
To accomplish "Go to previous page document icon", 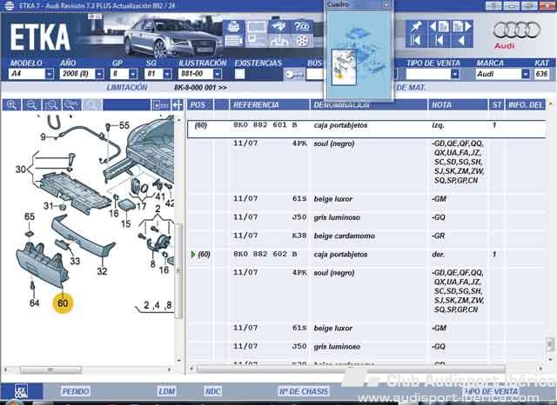I will click(x=440, y=27).
